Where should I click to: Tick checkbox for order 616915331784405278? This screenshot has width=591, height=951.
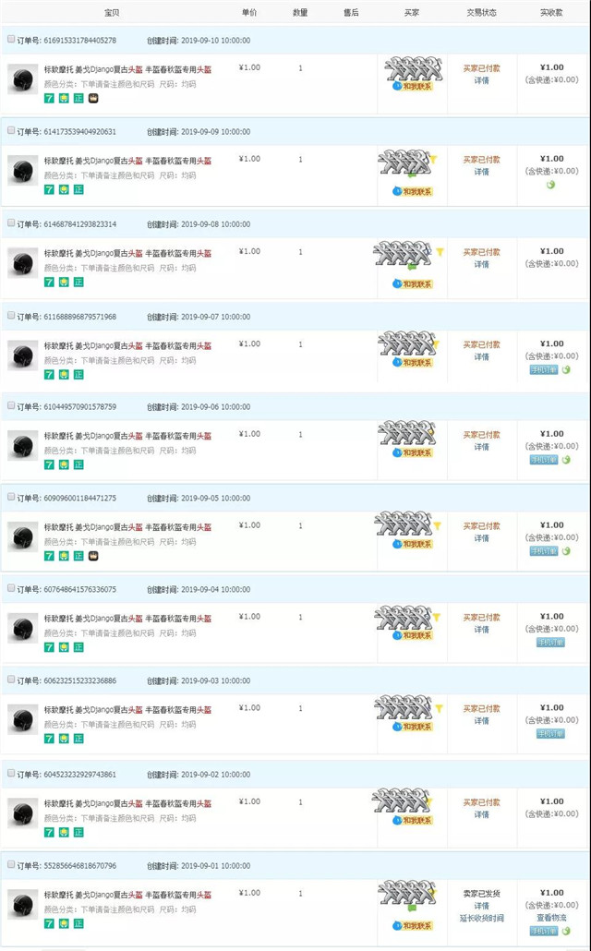11,39
